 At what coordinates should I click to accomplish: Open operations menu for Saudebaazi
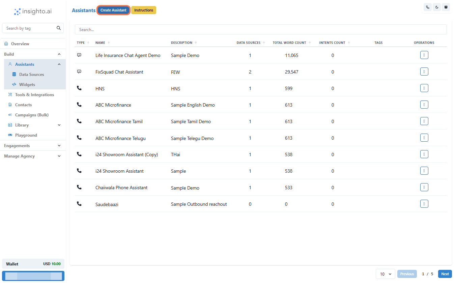tap(424, 204)
